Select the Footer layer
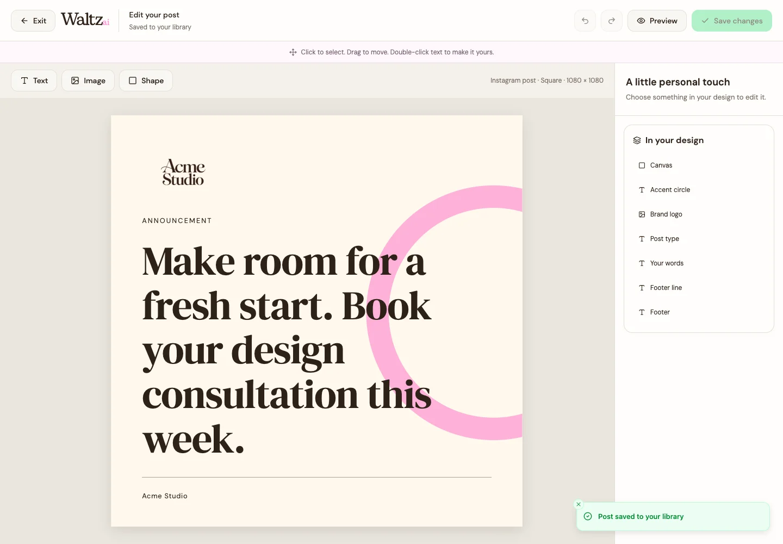Image resolution: width=783 pixels, height=544 pixels. click(x=699, y=312)
